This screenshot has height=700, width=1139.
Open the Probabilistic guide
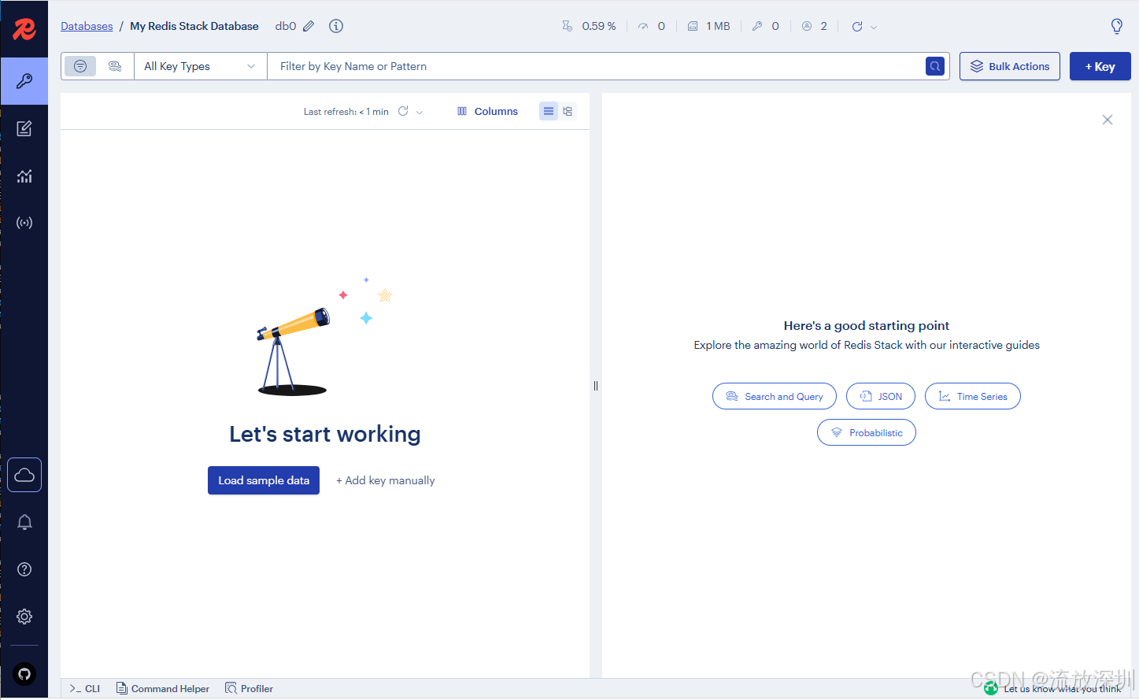pyautogui.click(x=867, y=432)
